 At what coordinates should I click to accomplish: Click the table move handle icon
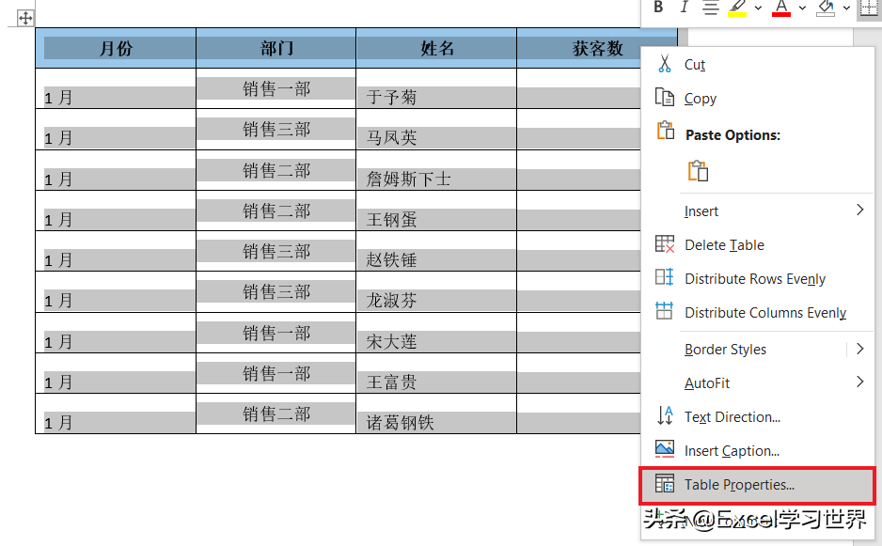25,18
